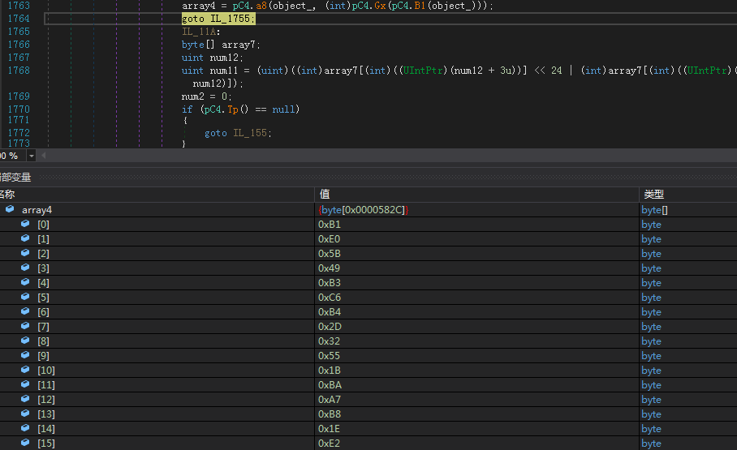737x450 pixels.
Task: Select the value 0x32 cell
Action: 476,341
